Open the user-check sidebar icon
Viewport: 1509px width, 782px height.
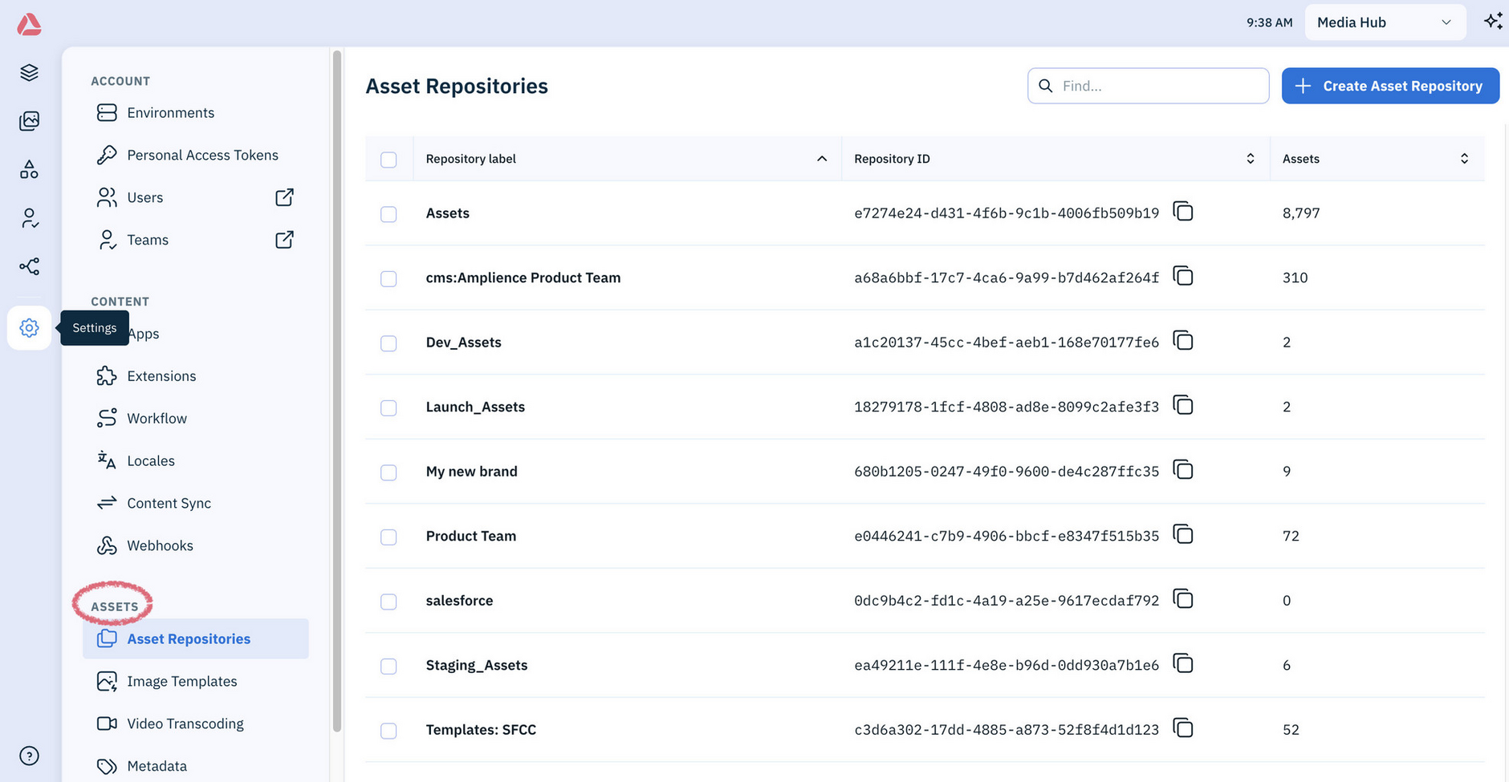click(x=29, y=218)
